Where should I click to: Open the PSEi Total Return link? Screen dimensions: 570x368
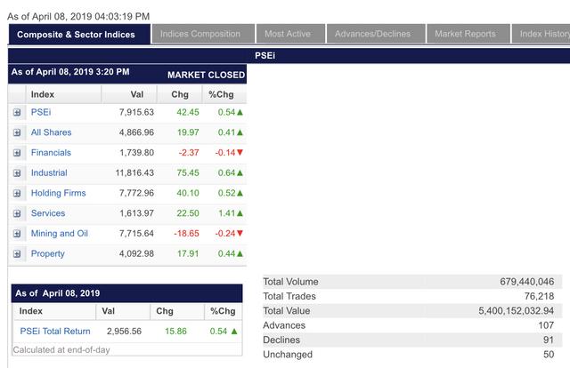[x=55, y=332]
